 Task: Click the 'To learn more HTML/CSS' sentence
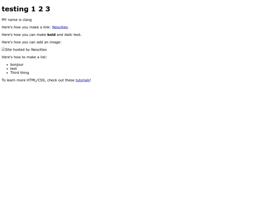[x=46, y=80]
